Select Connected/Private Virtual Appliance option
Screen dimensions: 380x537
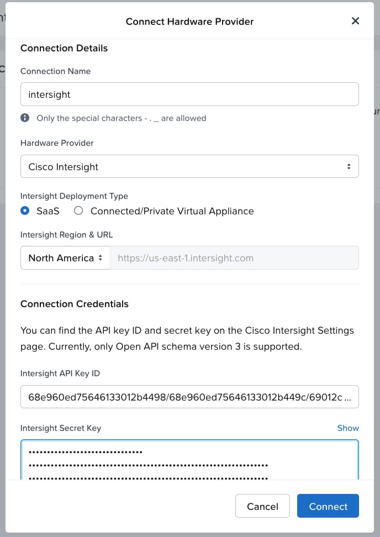click(78, 210)
